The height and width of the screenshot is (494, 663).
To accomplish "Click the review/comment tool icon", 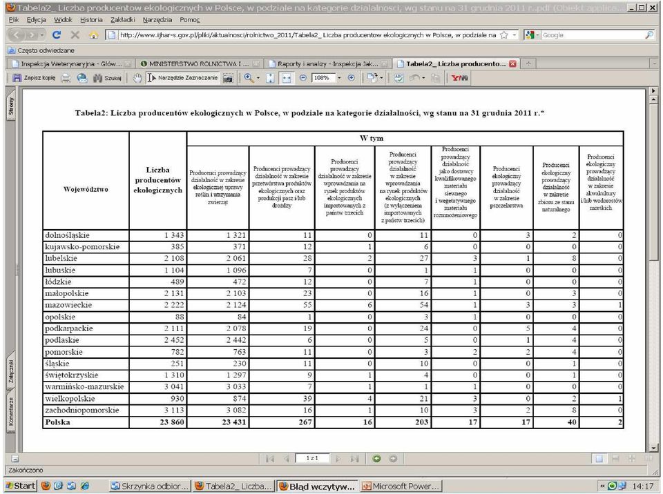I will (398, 78).
